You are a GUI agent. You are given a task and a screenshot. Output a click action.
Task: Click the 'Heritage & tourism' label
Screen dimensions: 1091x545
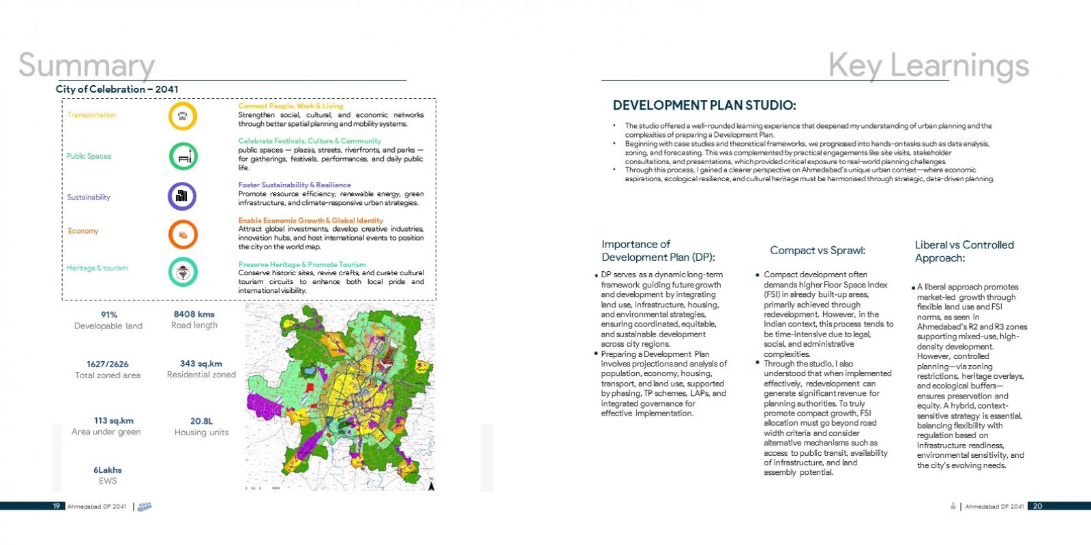[x=98, y=268]
